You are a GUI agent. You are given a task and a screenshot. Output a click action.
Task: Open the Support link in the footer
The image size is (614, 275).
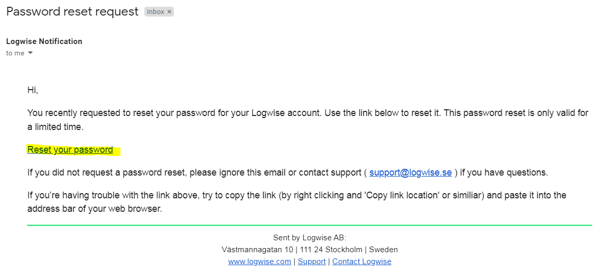[x=312, y=262]
